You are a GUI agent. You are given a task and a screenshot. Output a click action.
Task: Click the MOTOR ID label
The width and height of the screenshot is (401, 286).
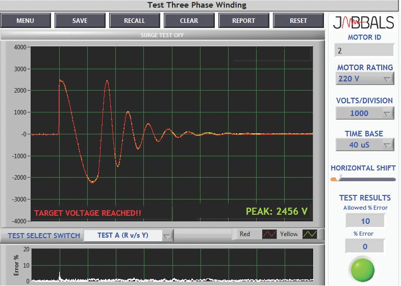click(x=364, y=37)
